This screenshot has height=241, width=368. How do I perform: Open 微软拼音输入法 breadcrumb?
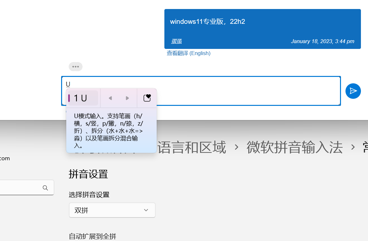(x=295, y=147)
